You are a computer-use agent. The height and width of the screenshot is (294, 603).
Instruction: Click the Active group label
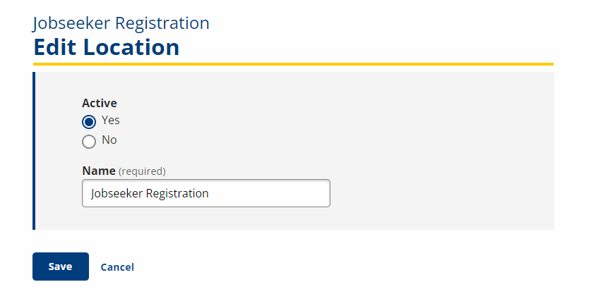coord(100,103)
